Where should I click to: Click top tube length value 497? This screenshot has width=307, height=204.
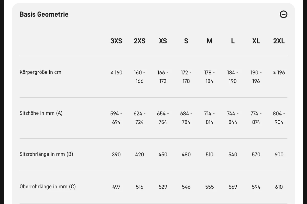click(x=116, y=187)
